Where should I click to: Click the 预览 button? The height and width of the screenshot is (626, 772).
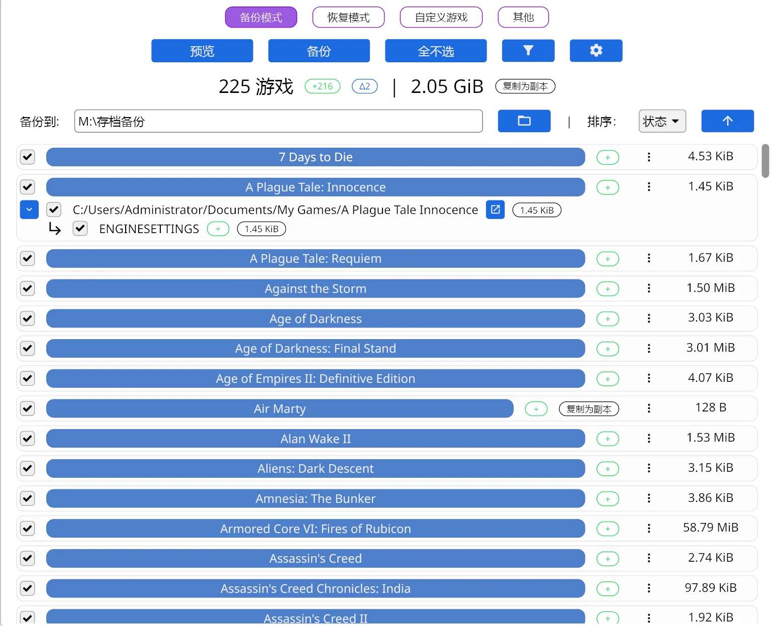click(202, 51)
